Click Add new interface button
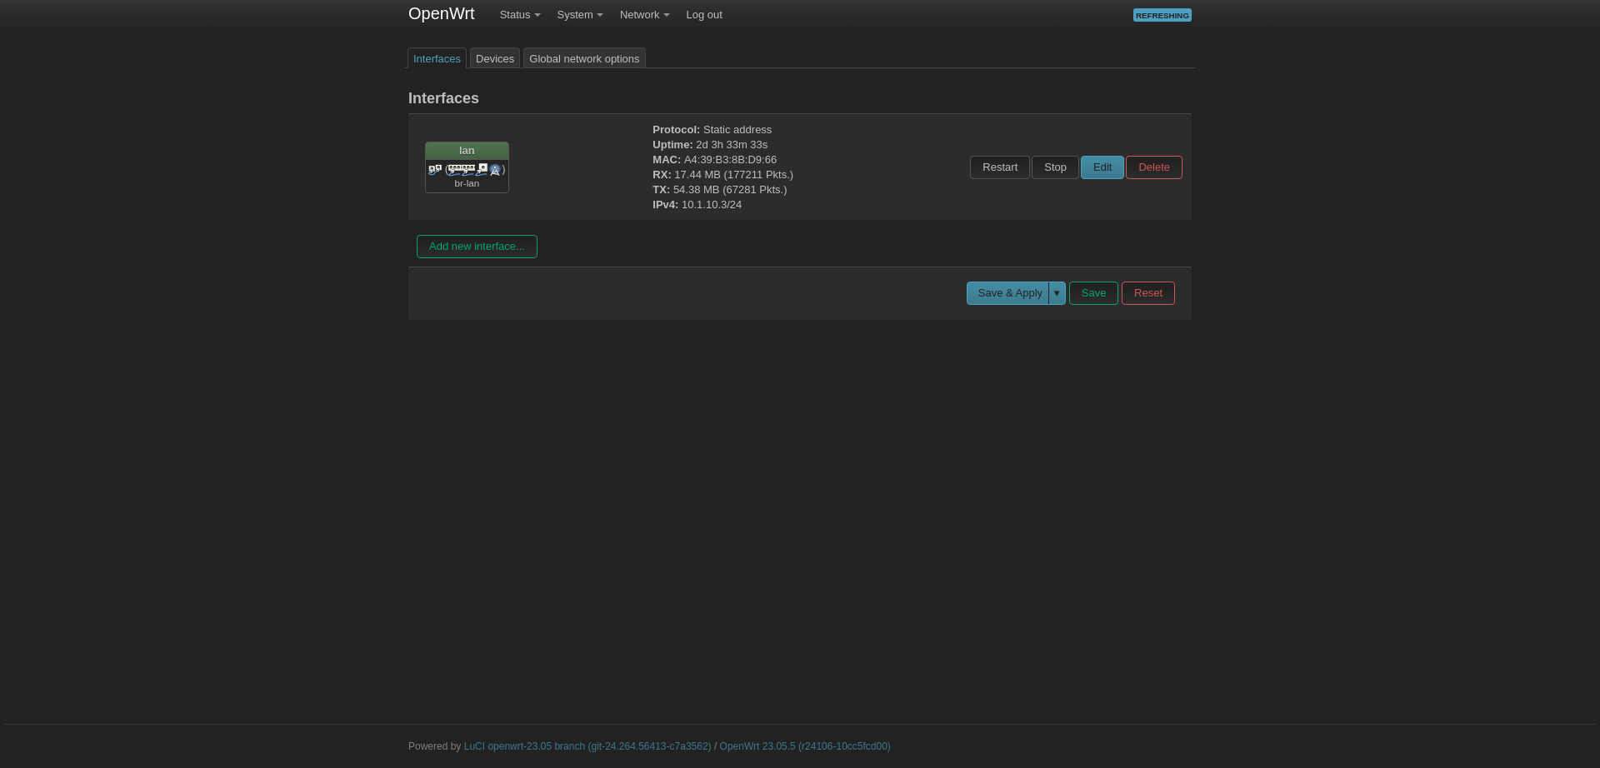The image size is (1600, 768). (x=477, y=247)
